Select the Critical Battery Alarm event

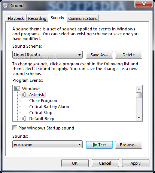49,107
